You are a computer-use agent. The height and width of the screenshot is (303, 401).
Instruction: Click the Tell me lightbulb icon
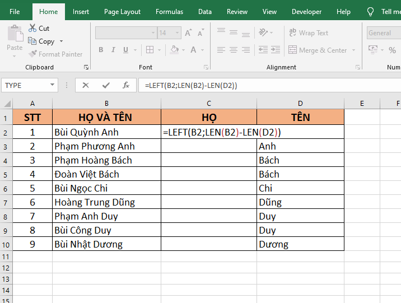(x=370, y=12)
